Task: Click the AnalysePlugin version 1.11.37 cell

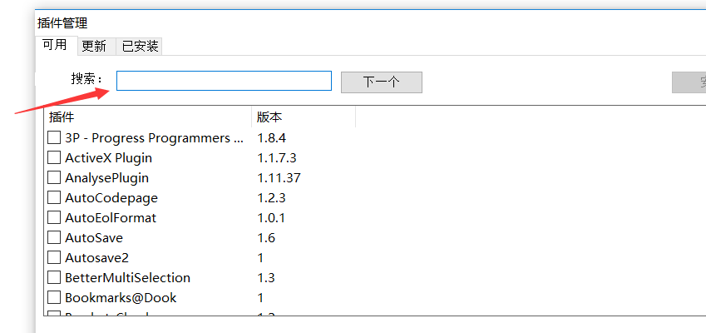Action: (x=279, y=178)
